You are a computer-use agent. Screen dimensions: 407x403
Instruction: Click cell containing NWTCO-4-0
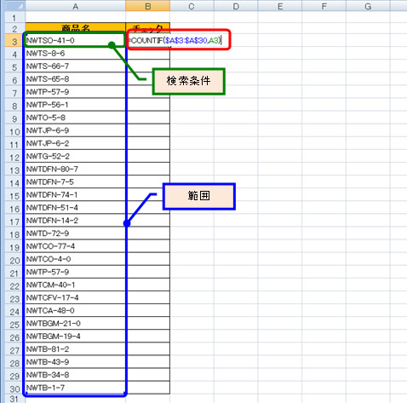tap(75, 259)
